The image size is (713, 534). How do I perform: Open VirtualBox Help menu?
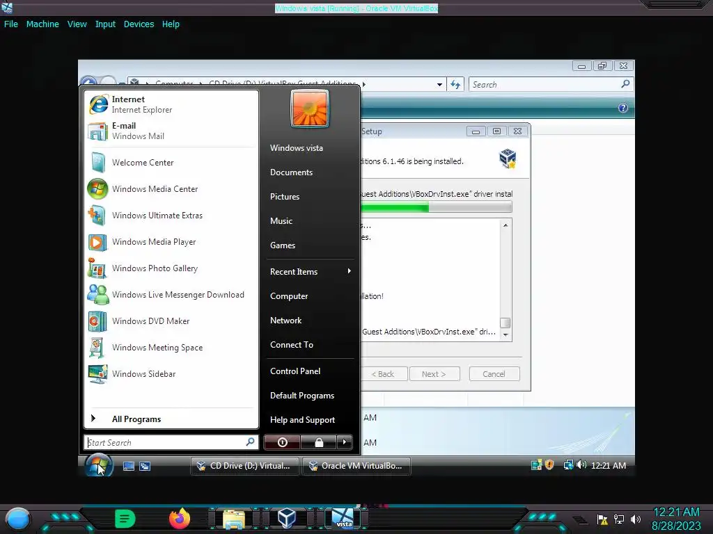tap(171, 24)
